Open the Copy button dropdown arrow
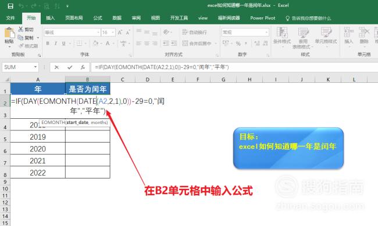This screenshot has height=226, width=378. pos(38,38)
